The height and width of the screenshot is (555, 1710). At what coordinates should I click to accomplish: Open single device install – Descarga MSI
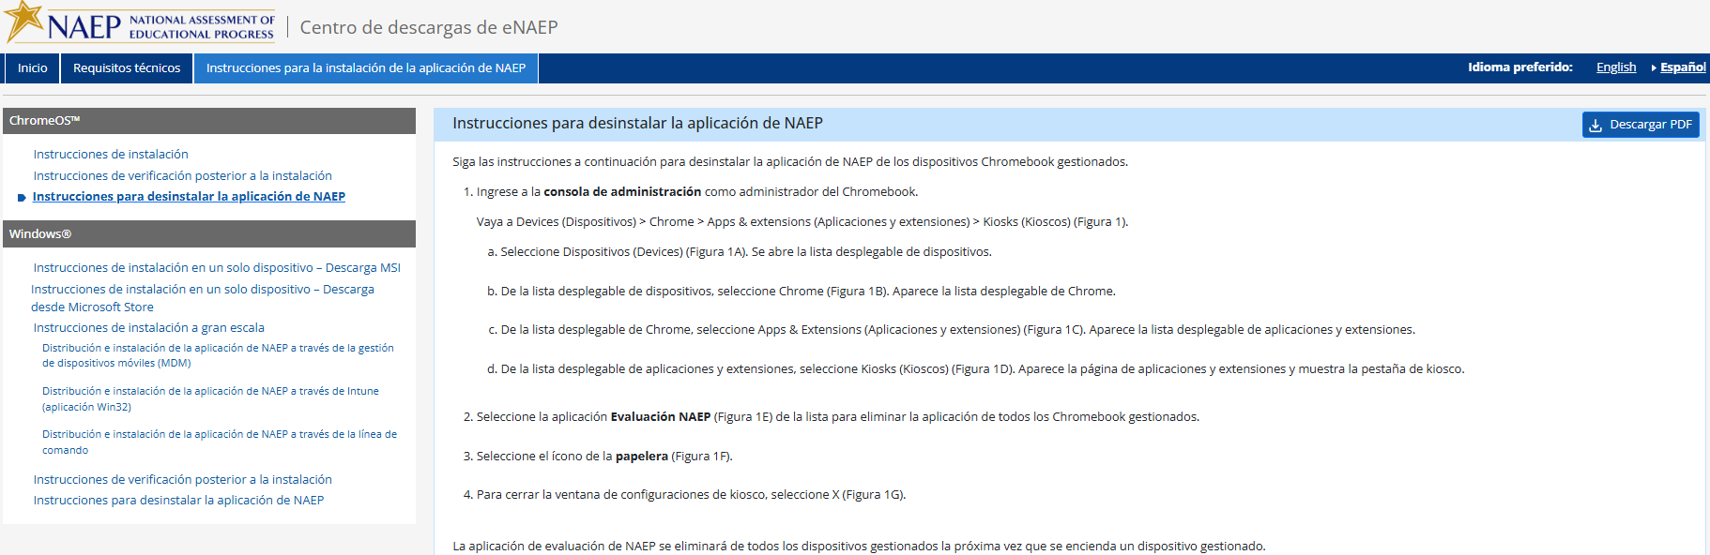coord(217,268)
